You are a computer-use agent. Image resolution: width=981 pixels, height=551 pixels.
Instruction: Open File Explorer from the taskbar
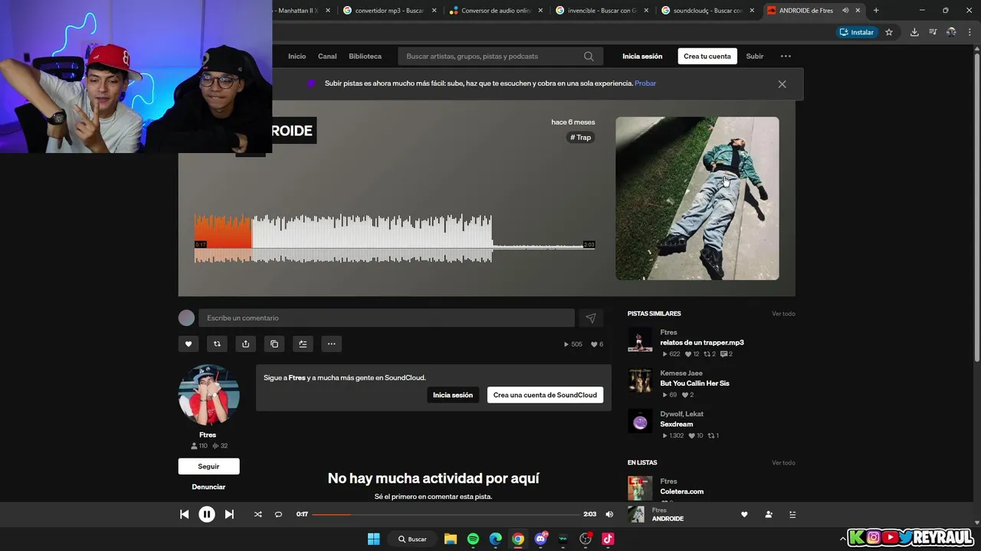point(451,539)
